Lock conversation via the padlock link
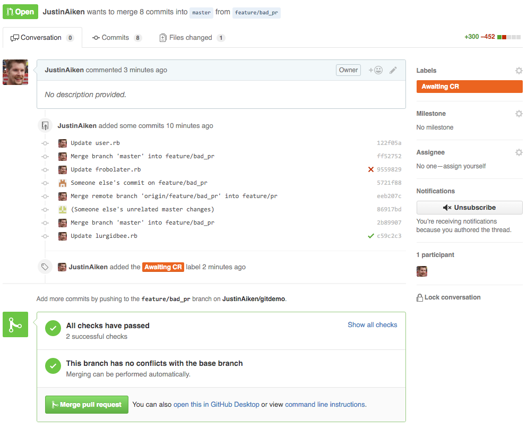This screenshot has height=428, width=527. click(448, 297)
